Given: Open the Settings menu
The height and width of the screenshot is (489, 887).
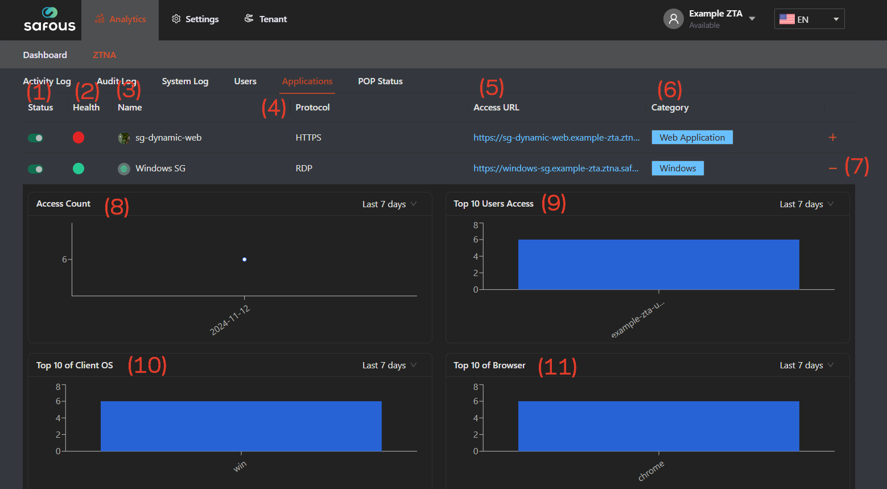Looking at the screenshot, I should point(195,19).
